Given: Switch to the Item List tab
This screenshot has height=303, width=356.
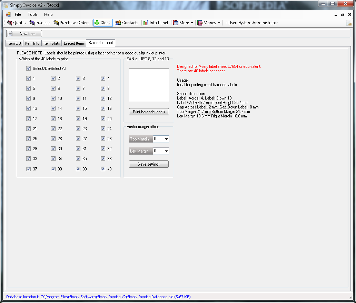Looking at the screenshot, I should coord(14,43).
